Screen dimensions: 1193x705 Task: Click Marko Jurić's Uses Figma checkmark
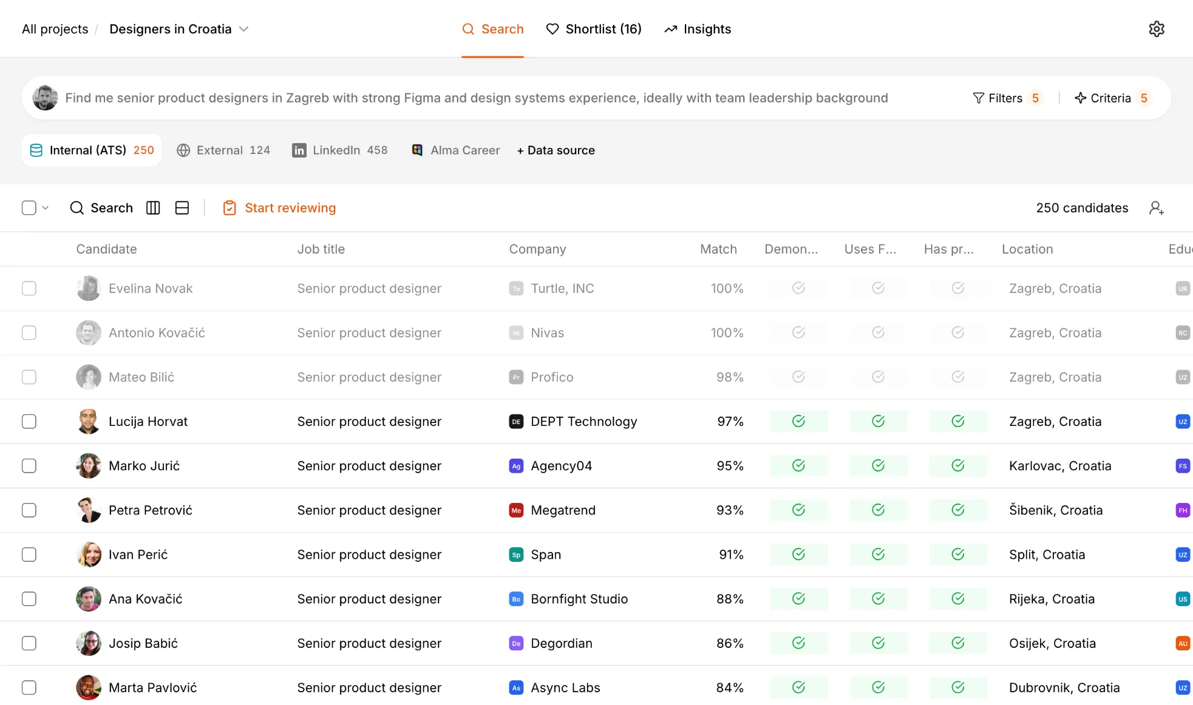pos(878,465)
